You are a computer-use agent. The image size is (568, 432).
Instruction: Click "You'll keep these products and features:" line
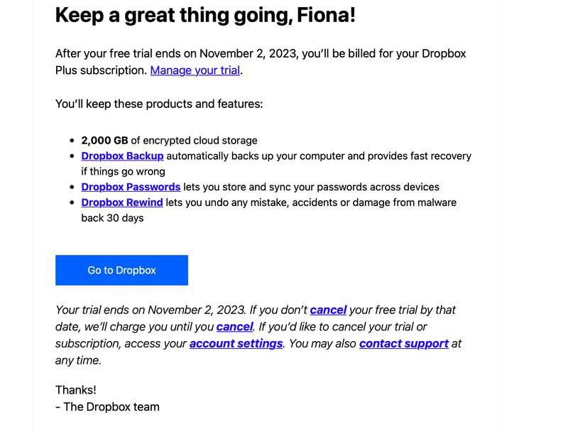(159, 104)
